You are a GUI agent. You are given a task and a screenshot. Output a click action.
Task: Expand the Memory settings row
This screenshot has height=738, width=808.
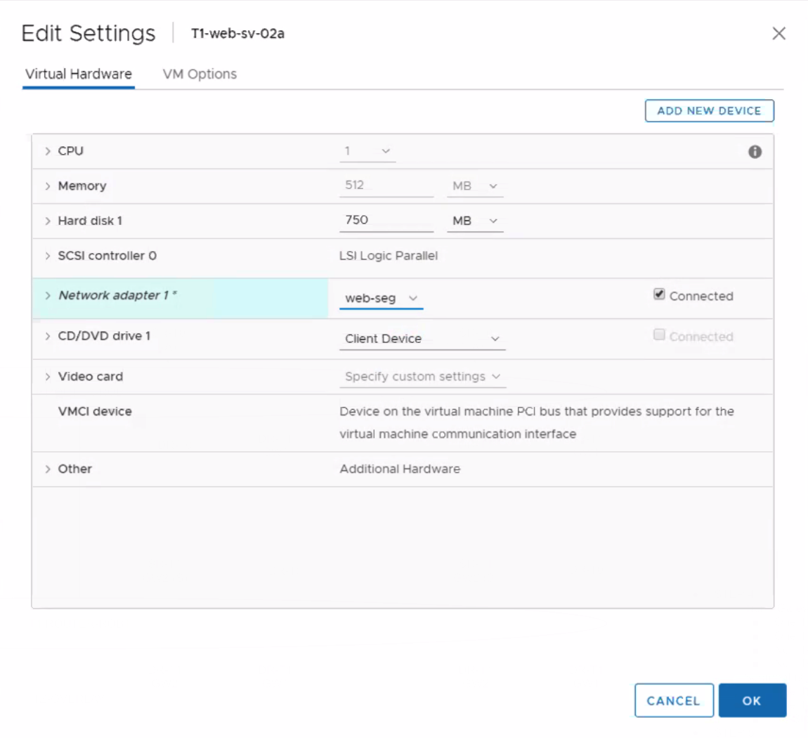48,186
